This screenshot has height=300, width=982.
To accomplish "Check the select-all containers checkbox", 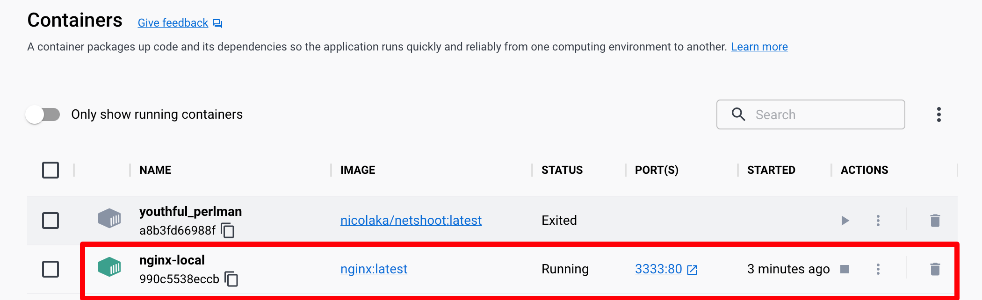I will tap(51, 170).
